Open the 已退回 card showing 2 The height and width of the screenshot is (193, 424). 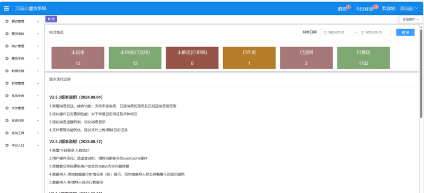(306, 58)
